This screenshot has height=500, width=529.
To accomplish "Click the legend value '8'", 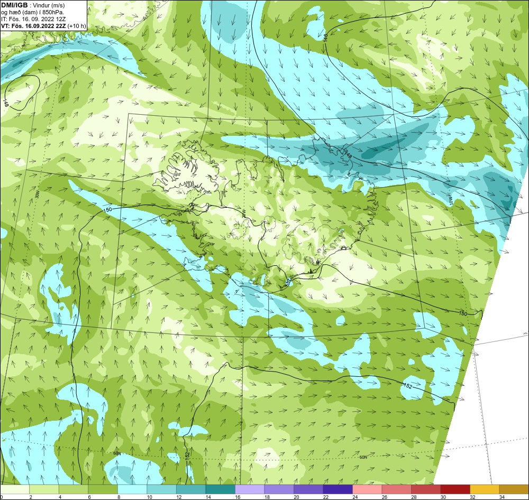I will (x=118, y=497).
